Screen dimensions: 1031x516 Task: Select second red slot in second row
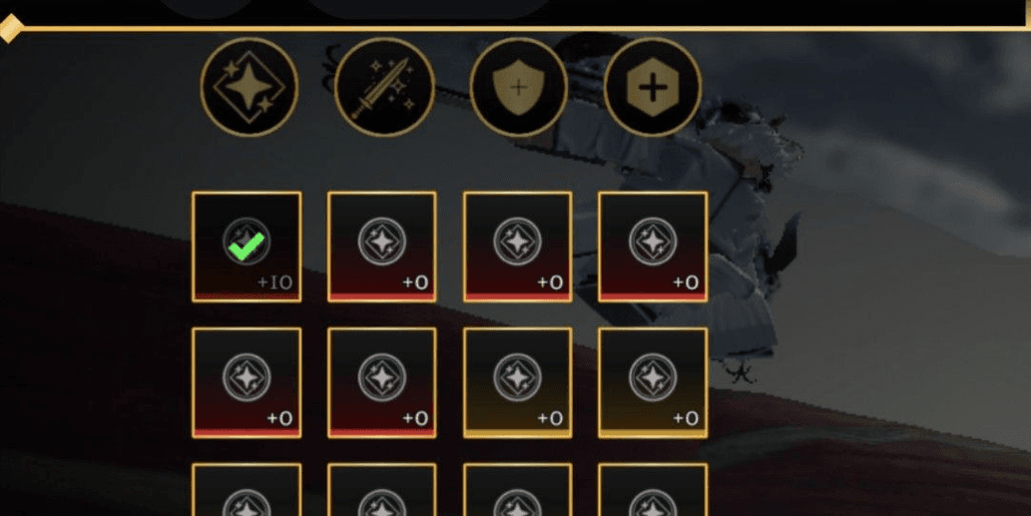click(382, 382)
